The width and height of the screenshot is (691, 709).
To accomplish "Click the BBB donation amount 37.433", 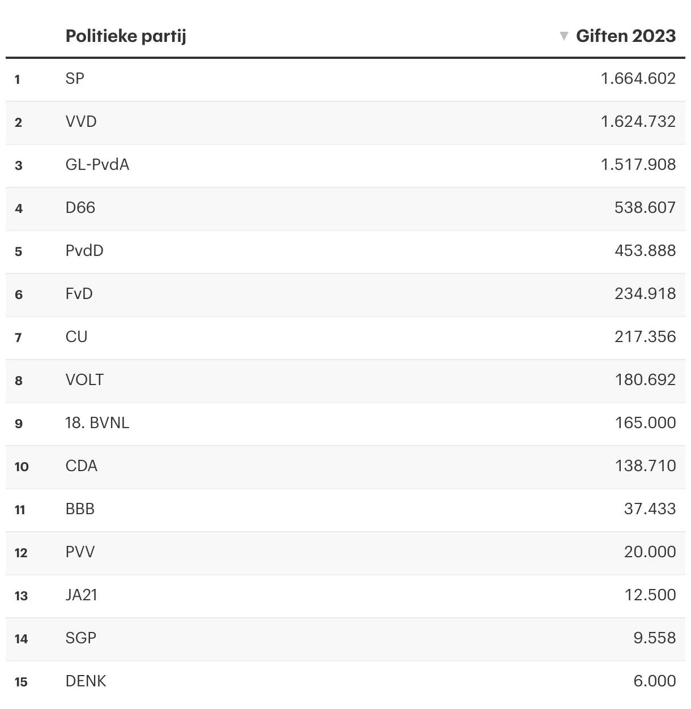I will pos(650,509).
